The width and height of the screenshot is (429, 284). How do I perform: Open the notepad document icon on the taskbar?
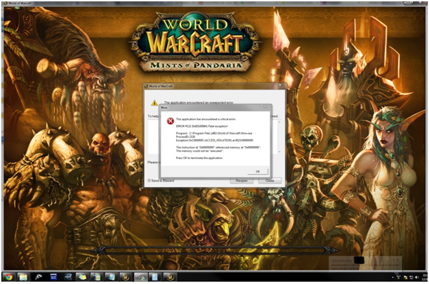[154, 277]
